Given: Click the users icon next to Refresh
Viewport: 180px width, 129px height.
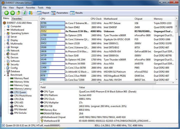Looking at the screenshot, I should [30, 13].
